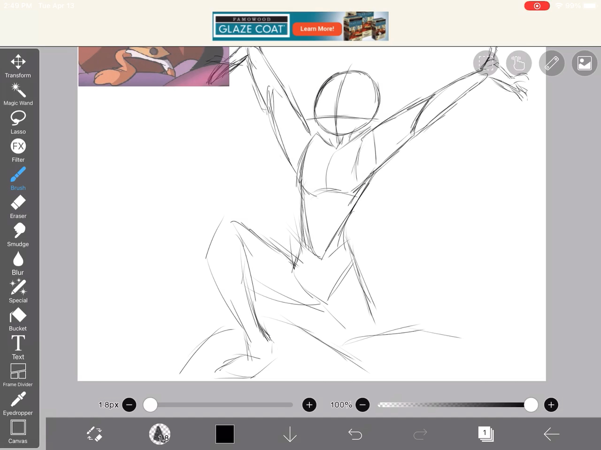Choose the Lasso tool
Viewport: 601px width, 450px height.
(x=18, y=122)
